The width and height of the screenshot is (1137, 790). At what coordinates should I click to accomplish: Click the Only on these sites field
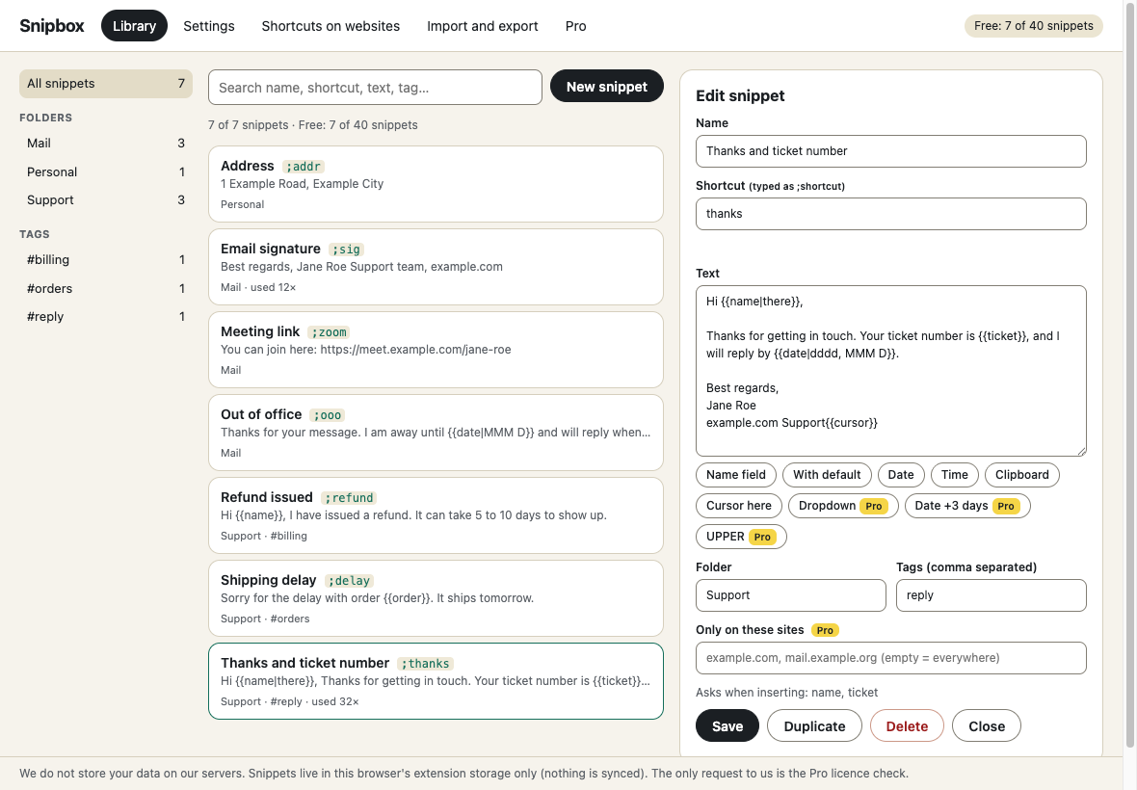tap(891, 658)
